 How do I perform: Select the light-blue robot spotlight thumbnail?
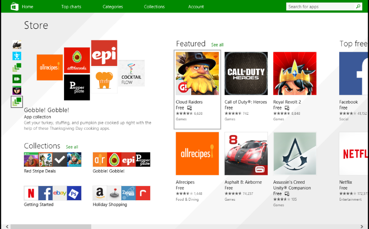pyautogui.click(x=17, y=56)
